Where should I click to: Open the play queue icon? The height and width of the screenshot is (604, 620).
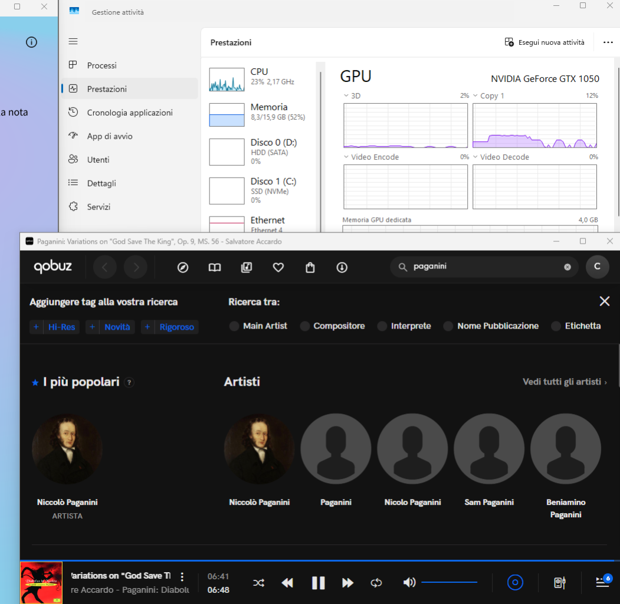click(x=602, y=582)
